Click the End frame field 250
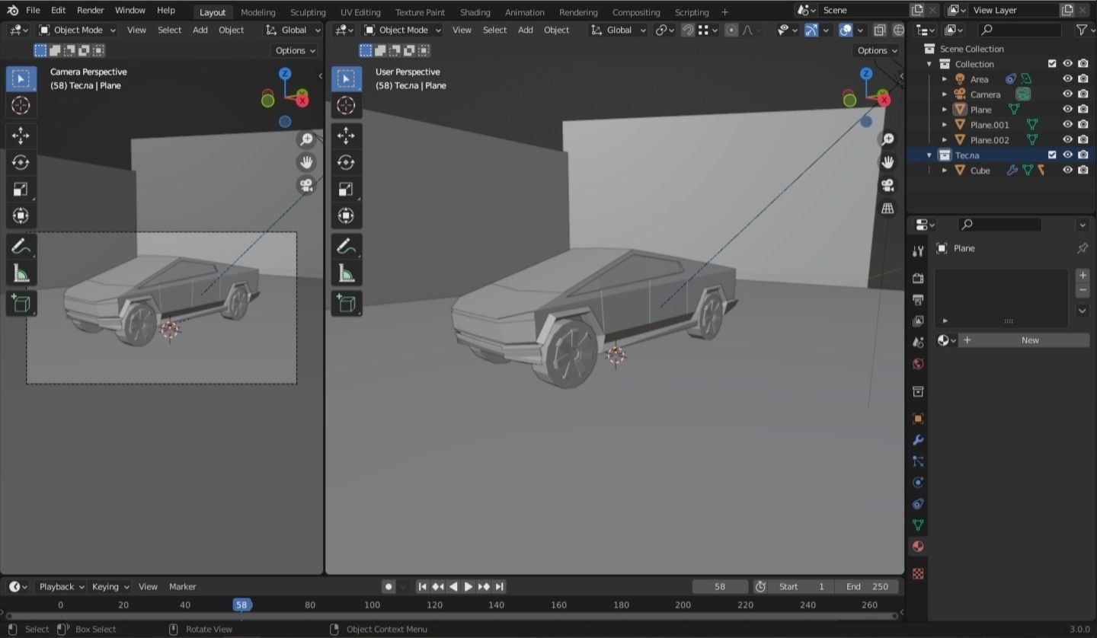The width and height of the screenshot is (1097, 638). coord(867,586)
